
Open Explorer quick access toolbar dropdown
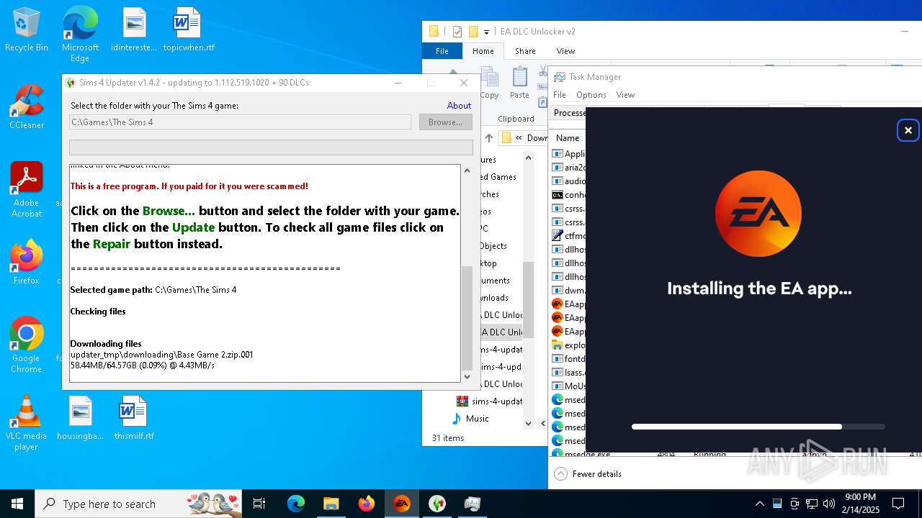tap(486, 32)
